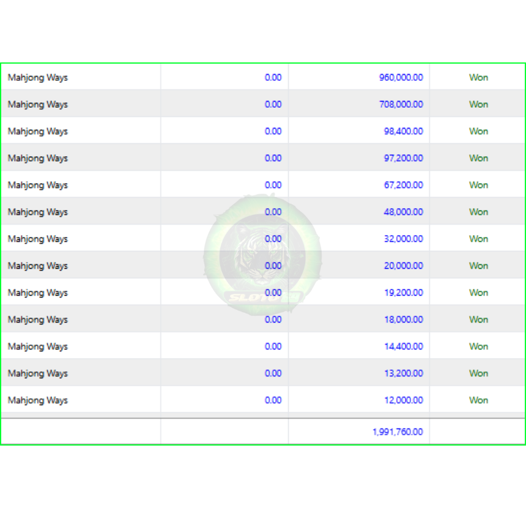Click Mahjong Ways in the 18,000.00 row
Viewport: 526px width, 508px height.
(x=37, y=319)
